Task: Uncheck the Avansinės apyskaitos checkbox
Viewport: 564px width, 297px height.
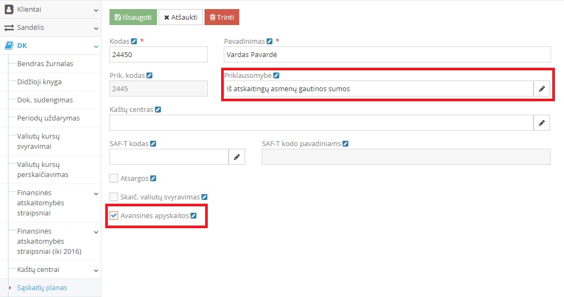Action: pos(114,215)
